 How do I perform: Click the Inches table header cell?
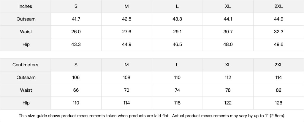point(25,6)
